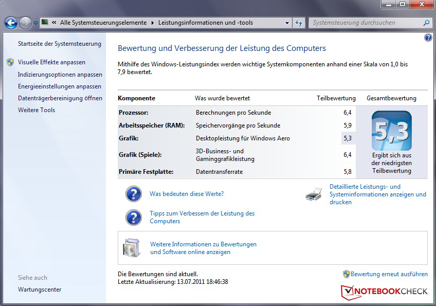Image resolution: width=436 pixels, height=306 pixels.
Task: Select Alle Systemsteuerungselemente breadcrumb
Action: tap(103, 23)
